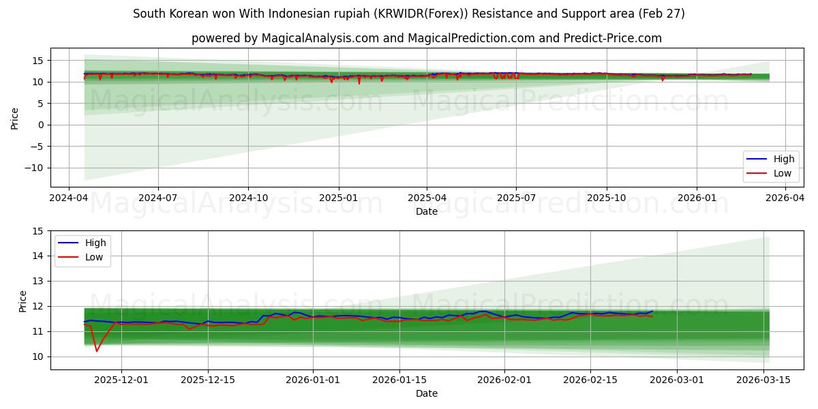Image resolution: width=818 pixels, height=409 pixels.
Task: Click the 2025-10 date tick label
Action: tap(607, 197)
